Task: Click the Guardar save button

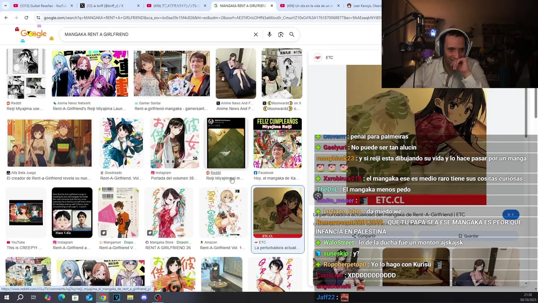Action: (x=468, y=236)
